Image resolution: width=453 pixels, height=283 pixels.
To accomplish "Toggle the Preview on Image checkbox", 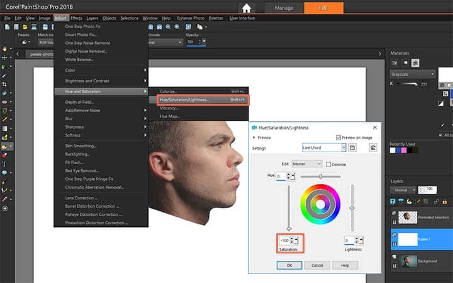I will [338, 138].
